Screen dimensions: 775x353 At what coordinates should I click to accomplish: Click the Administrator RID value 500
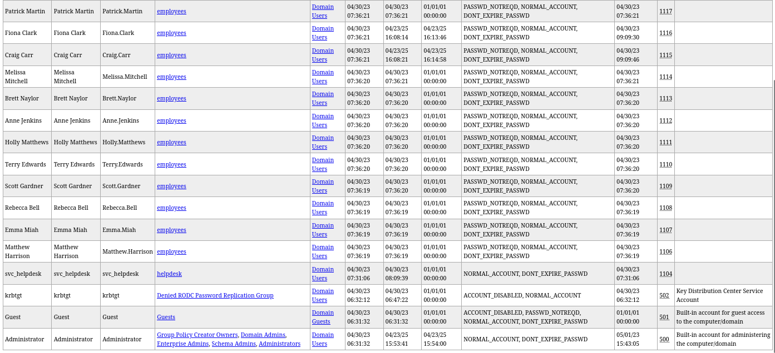tap(664, 339)
